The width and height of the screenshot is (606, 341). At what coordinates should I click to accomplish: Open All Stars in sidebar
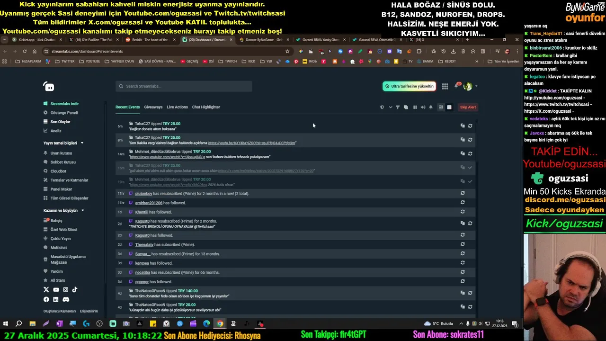click(x=54, y=280)
